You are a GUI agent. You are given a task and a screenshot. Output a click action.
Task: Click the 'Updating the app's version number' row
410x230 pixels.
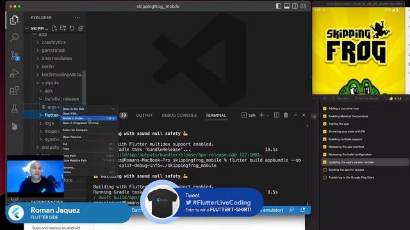[x=365, y=162]
